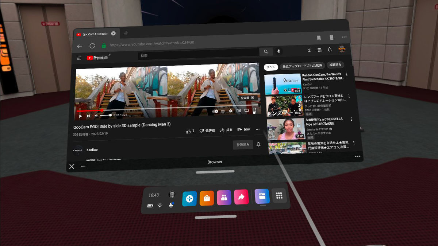Open YouTube notifications bell in header
438x246 pixels.
coord(330,50)
